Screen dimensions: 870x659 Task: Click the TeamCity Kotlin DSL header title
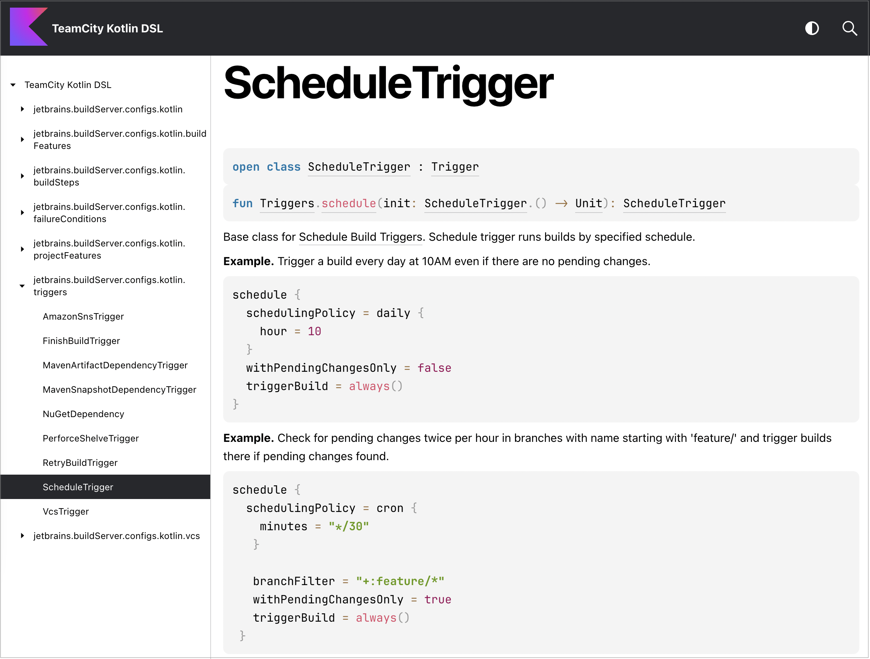pyautogui.click(x=107, y=28)
